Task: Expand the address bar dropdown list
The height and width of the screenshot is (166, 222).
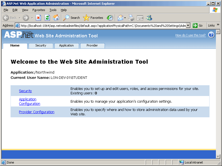Action: point(188,25)
